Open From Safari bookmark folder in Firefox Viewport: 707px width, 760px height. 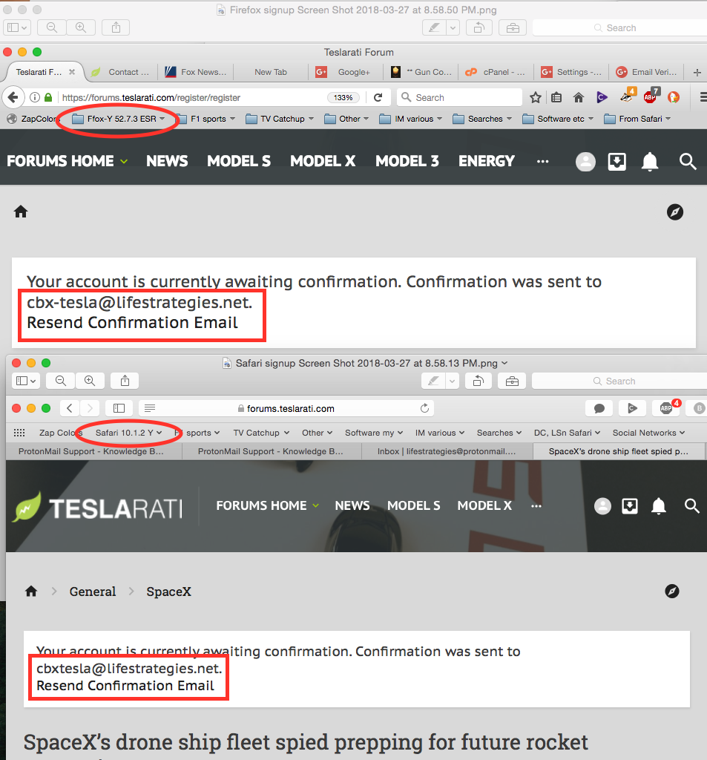[638, 119]
